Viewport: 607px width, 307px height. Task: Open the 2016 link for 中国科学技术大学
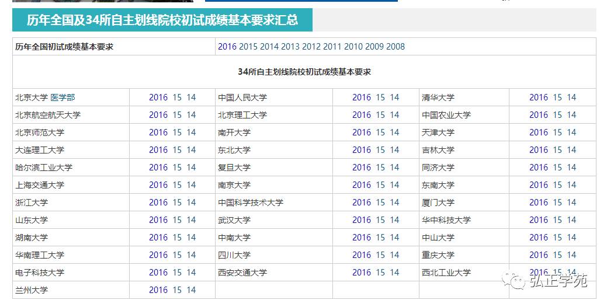(362, 202)
